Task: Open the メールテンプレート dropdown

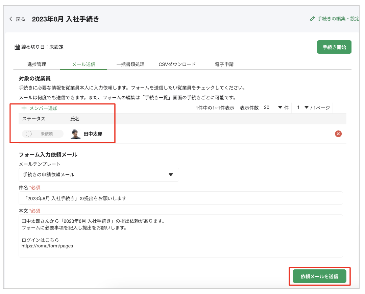Action: pyautogui.click(x=99, y=175)
